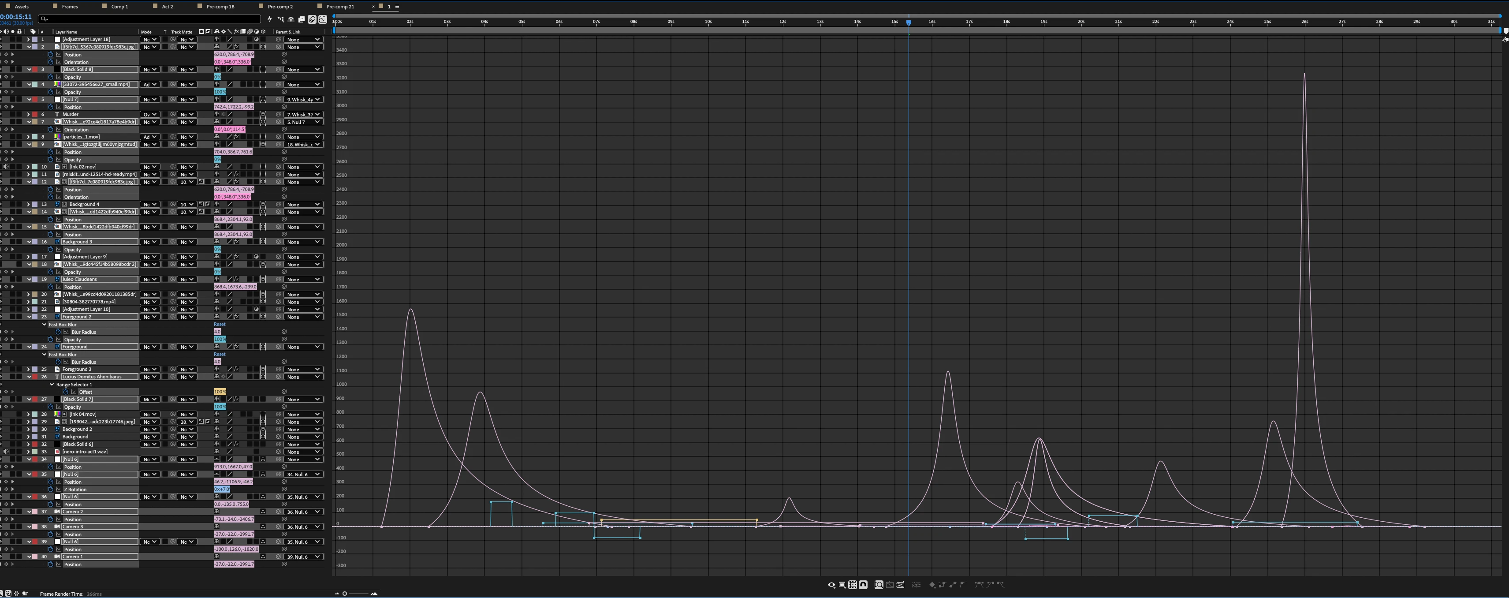Expand layer 25 Foreground 3
This screenshot has width=1509, height=598.
(28, 370)
